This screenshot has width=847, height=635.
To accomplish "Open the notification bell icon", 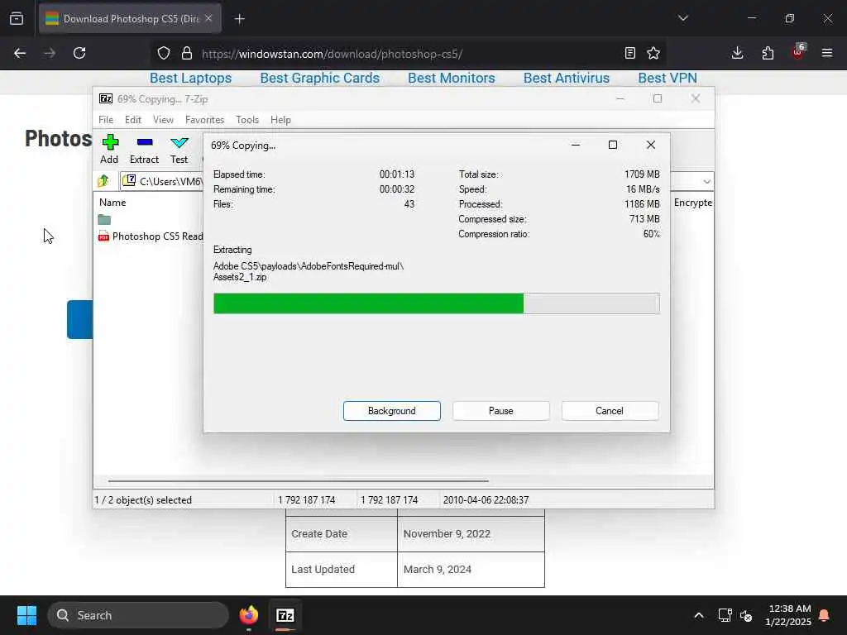I will (825, 615).
